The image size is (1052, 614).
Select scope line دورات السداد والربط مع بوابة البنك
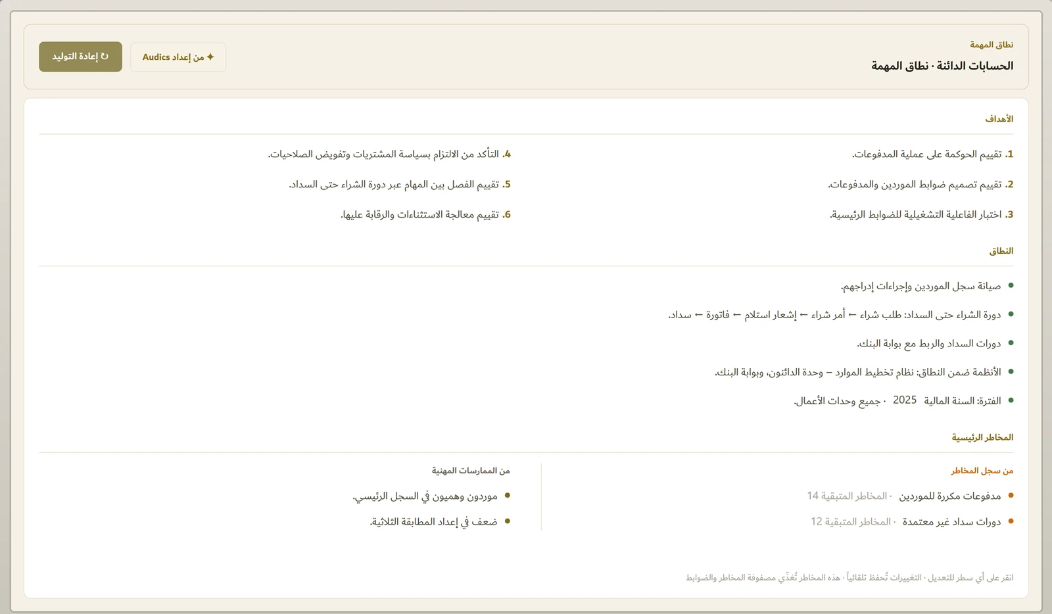(935, 343)
